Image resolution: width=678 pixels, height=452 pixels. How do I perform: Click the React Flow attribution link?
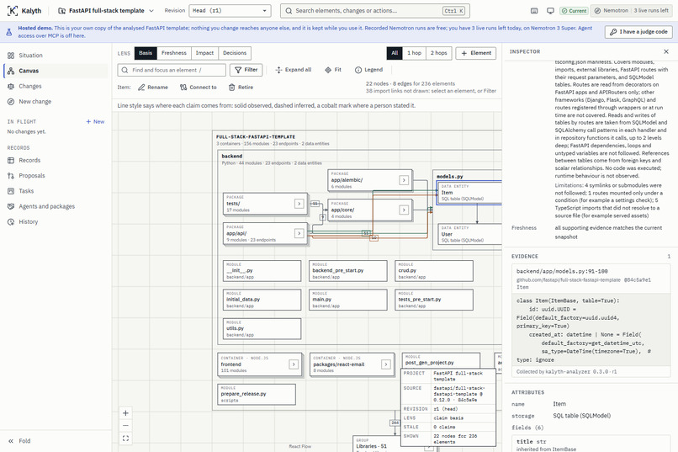[300, 446]
